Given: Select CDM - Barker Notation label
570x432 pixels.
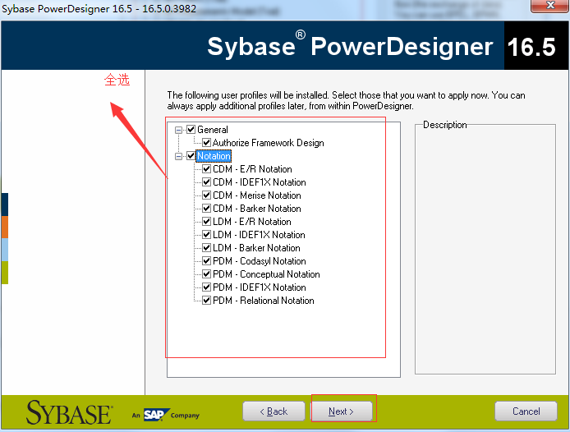Looking at the screenshot, I should pyautogui.click(x=256, y=209).
